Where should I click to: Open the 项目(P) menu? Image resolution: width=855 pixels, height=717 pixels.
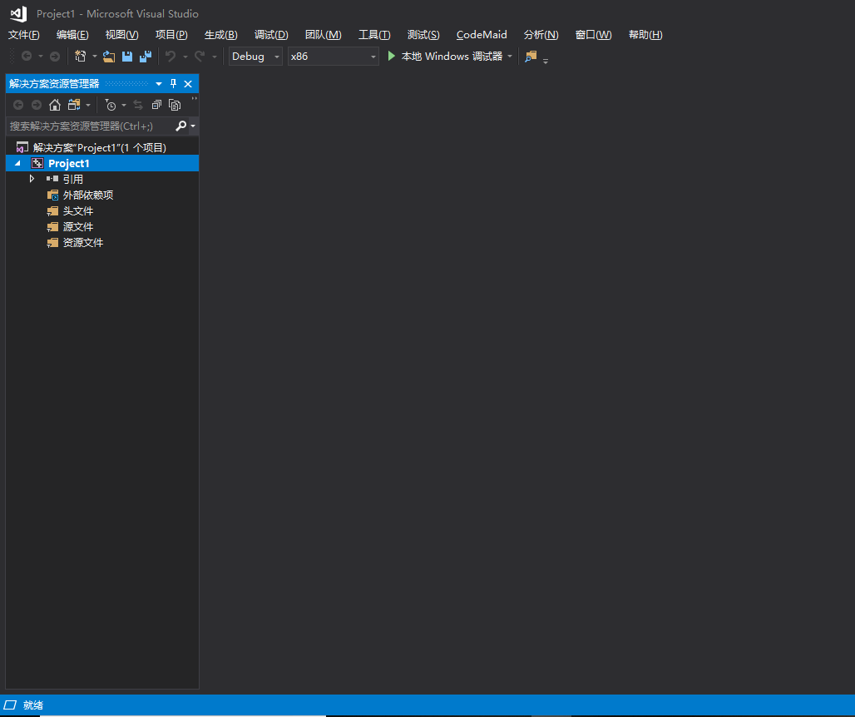(x=171, y=35)
